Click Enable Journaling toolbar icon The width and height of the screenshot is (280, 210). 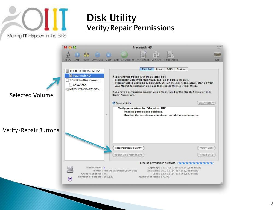pyautogui.click(x=124, y=54)
